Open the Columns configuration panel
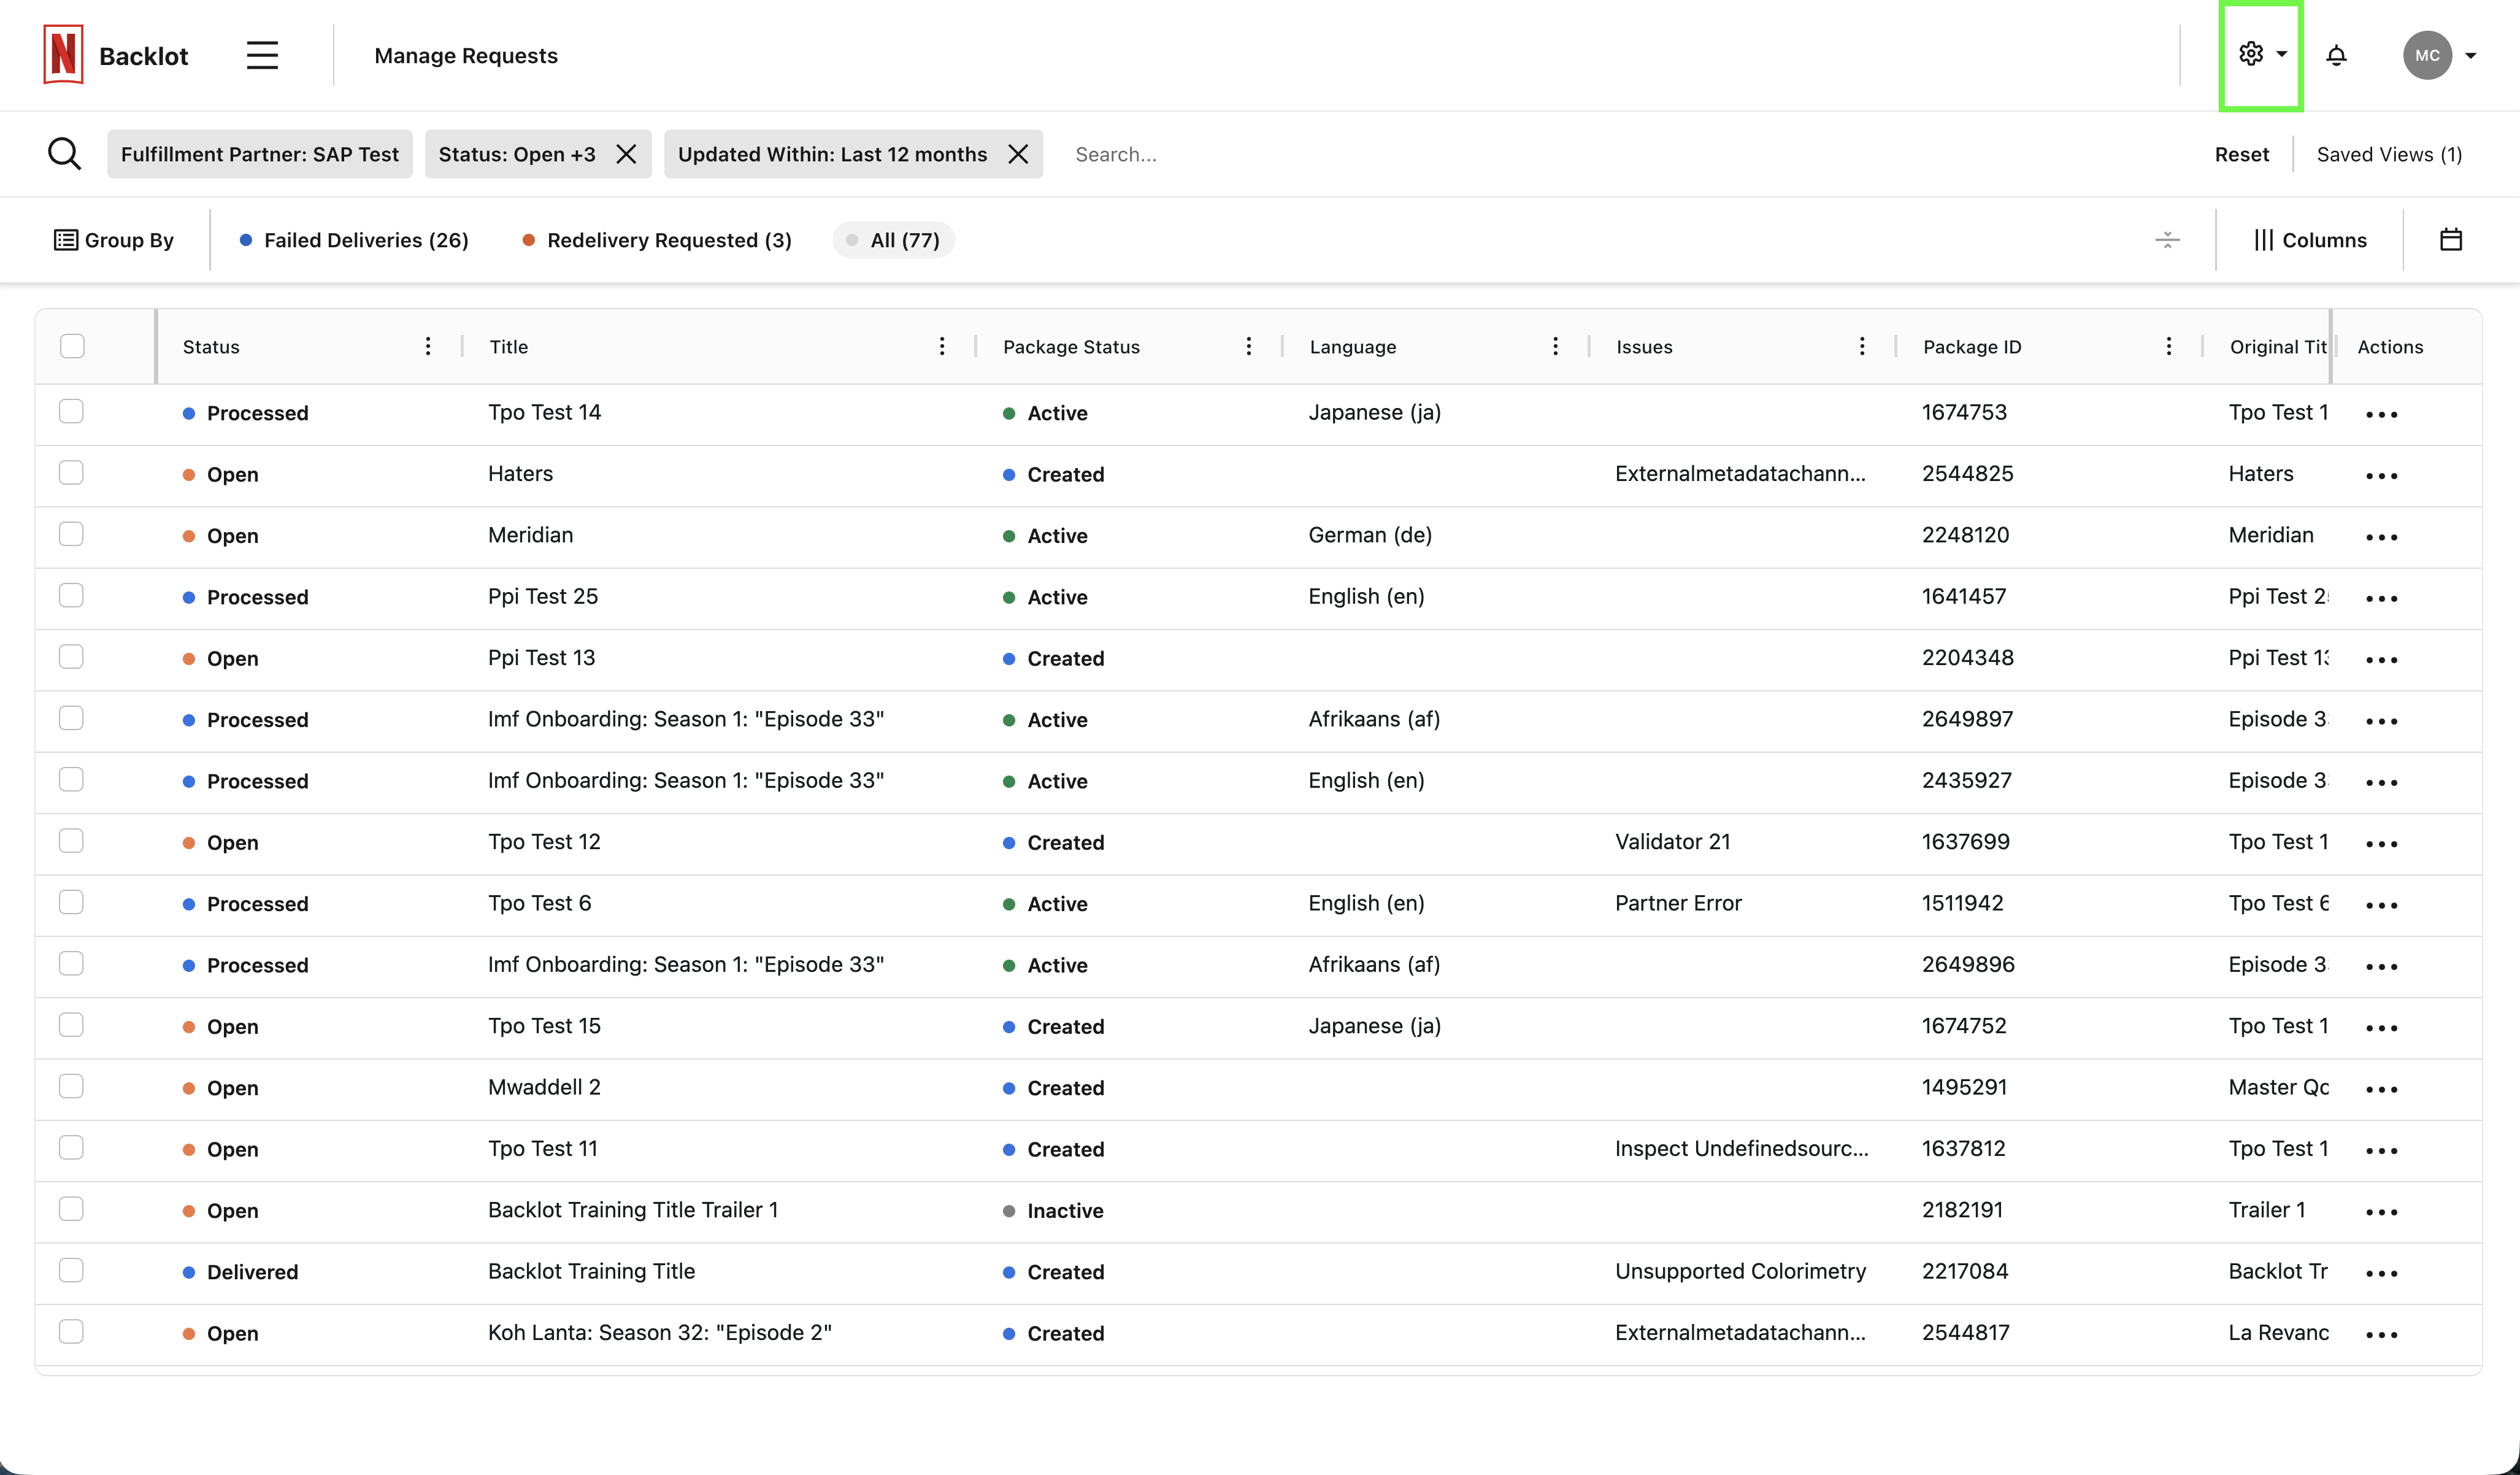 [2311, 239]
